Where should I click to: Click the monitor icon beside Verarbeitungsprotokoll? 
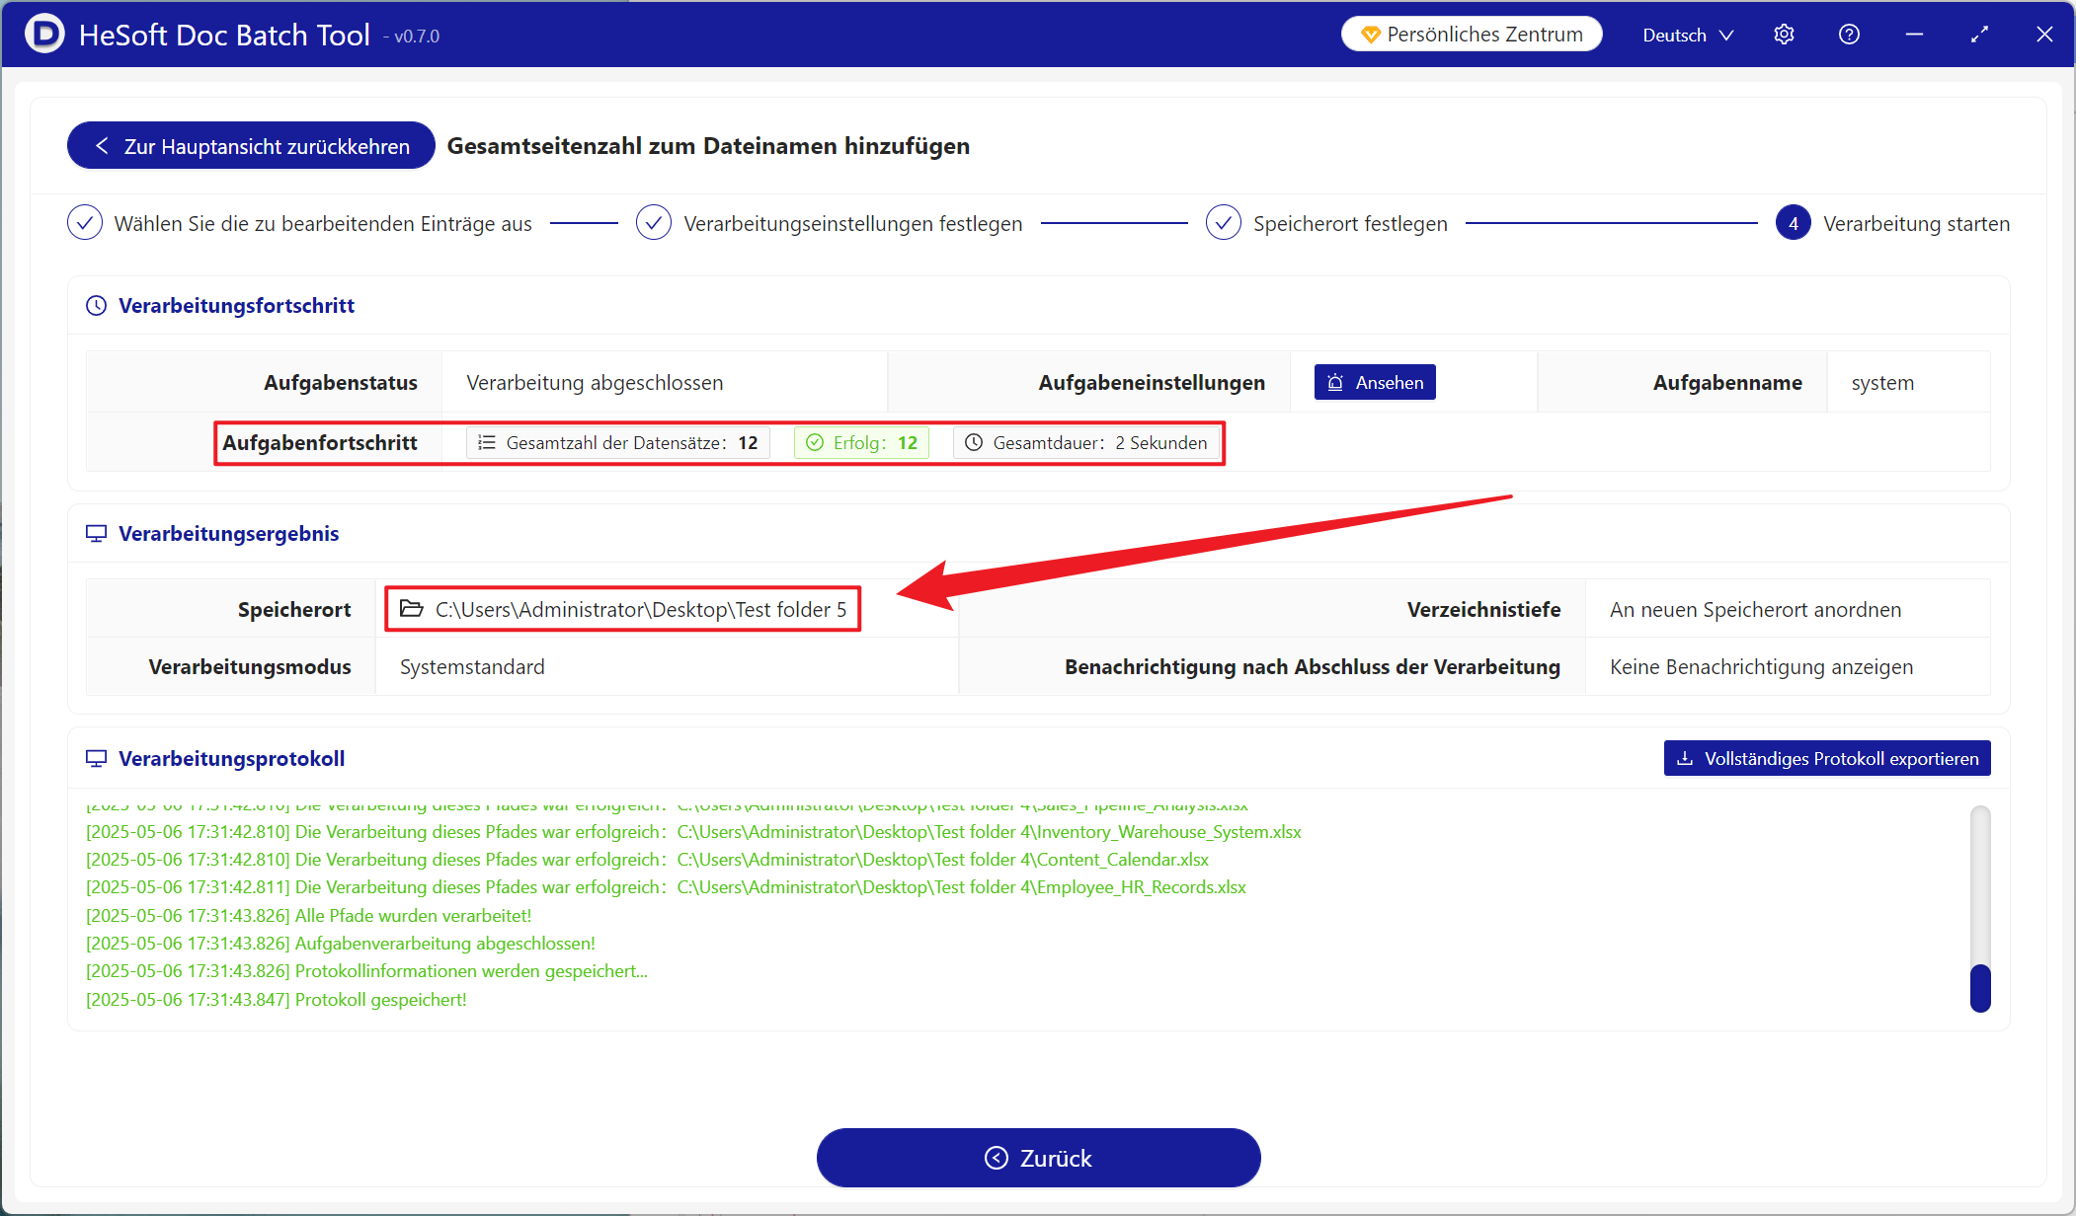96,759
